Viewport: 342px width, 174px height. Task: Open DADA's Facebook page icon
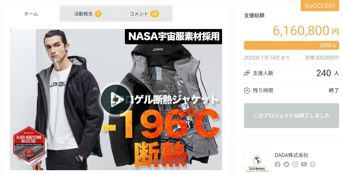pyautogui.click(x=278, y=164)
